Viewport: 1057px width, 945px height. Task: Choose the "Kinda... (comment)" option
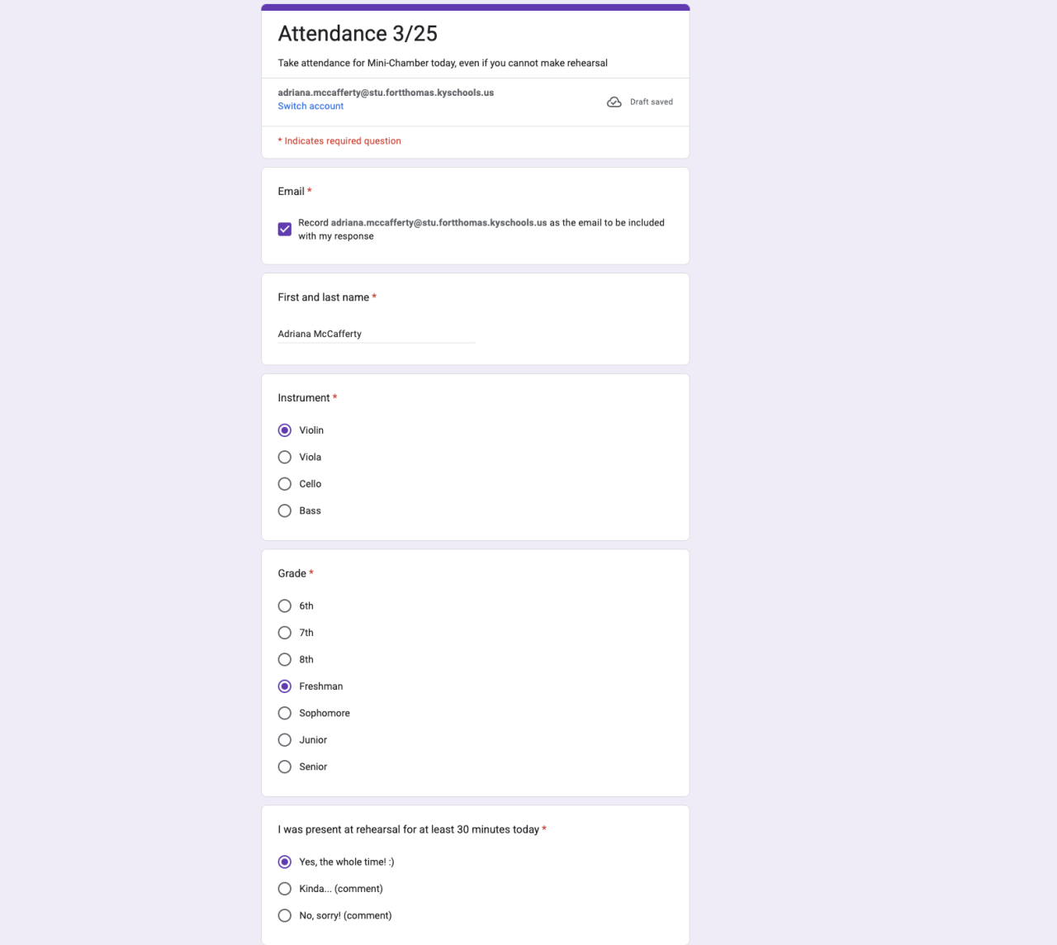(285, 889)
